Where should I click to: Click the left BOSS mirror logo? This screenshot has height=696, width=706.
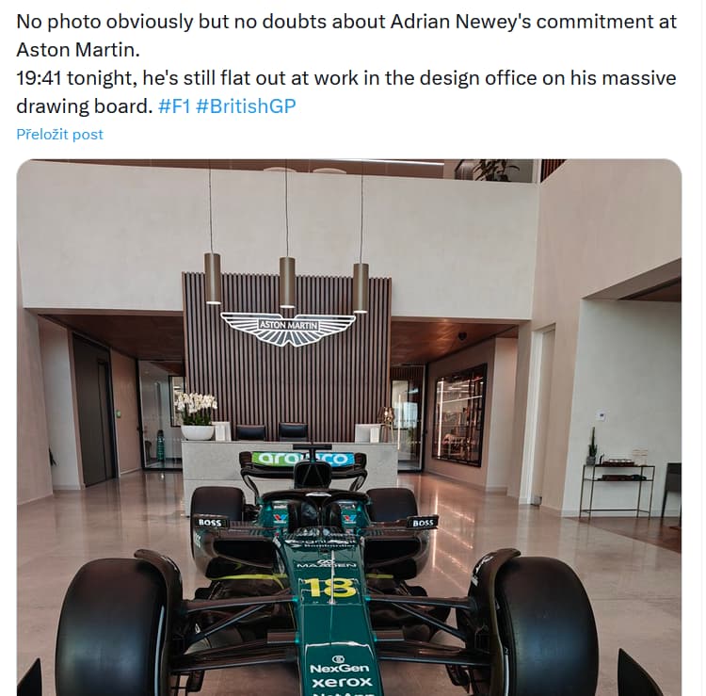(210, 523)
